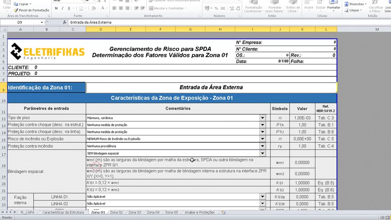The height and width of the screenshot is (220, 391).
Task: Open Risco de incêndio ou Explosão dropdown
Action: click(x=262, y=139)
